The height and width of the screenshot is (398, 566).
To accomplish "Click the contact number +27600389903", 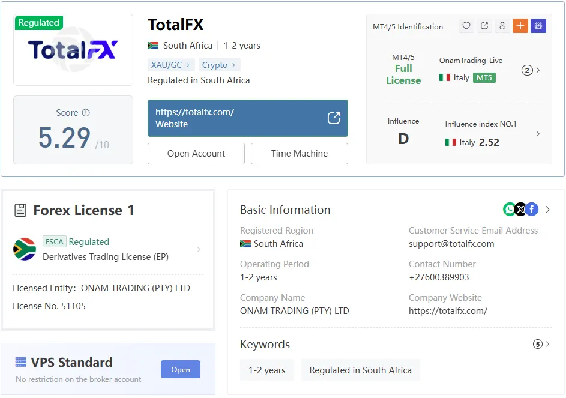I will click(x=439, y=277).
